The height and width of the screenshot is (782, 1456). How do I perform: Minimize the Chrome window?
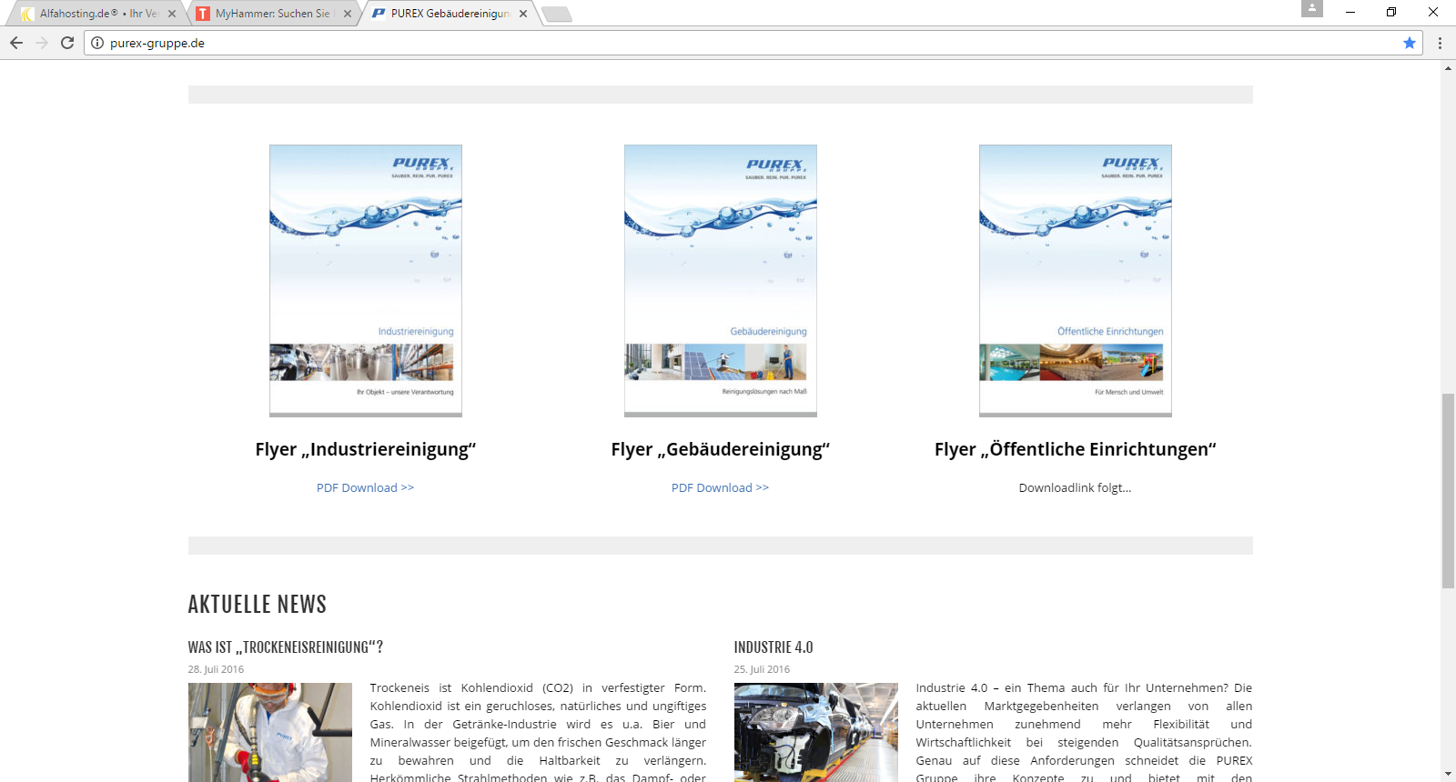pyautogui.click(x=1350, y=12)
